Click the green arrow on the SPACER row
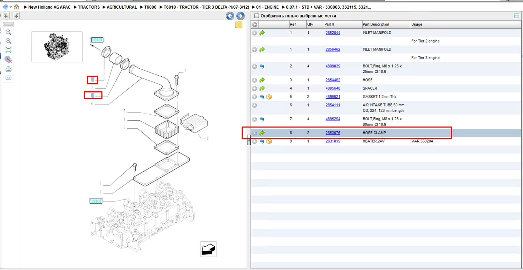 (262, 88)
